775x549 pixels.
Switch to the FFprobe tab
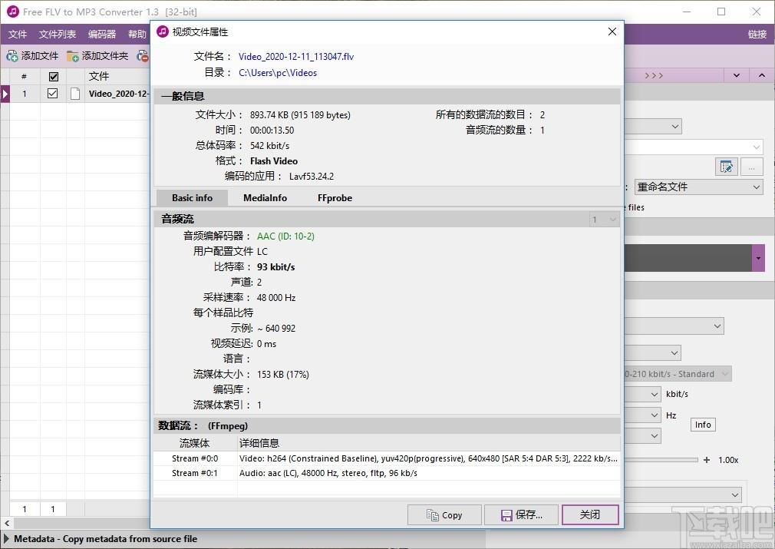click(335, 198)
